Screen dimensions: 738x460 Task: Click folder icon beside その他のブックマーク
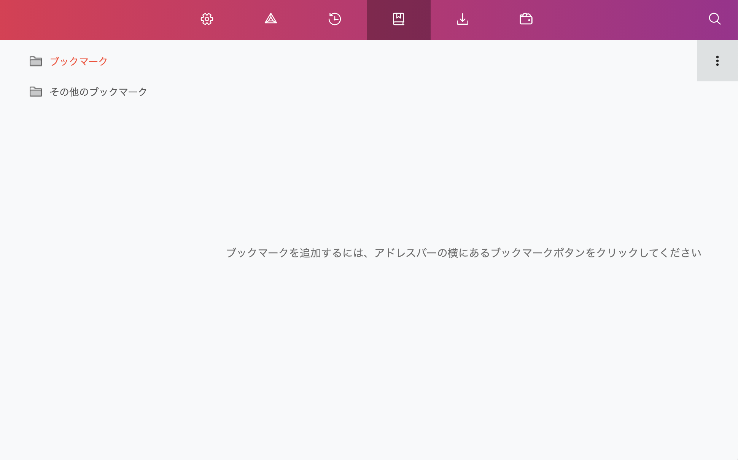36,92
